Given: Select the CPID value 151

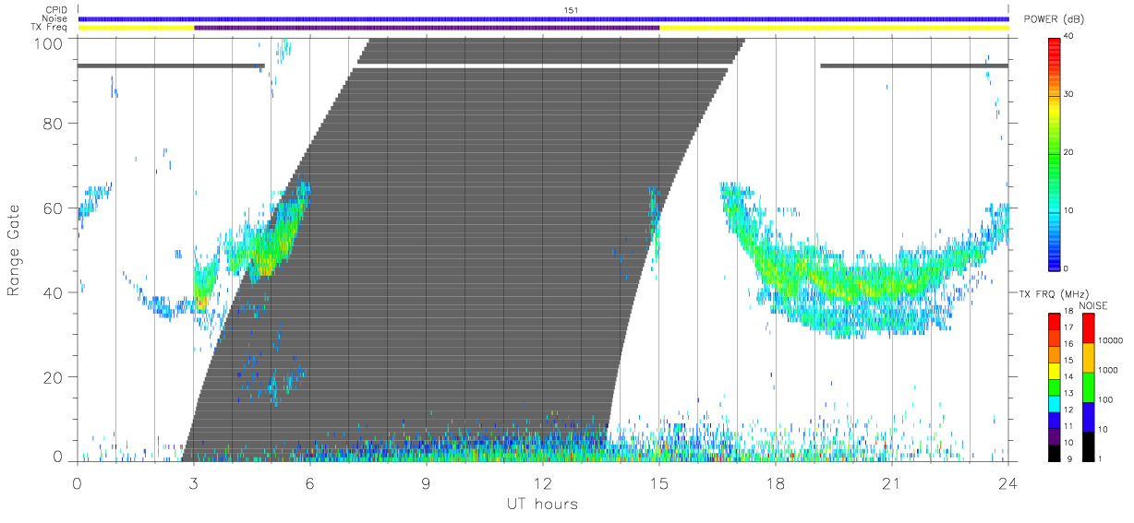Looking at the screenshot, I should click(570, 10).
